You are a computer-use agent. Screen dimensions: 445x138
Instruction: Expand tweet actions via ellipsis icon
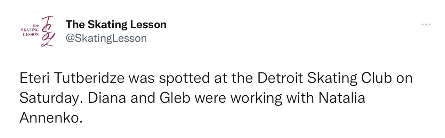(x=426, y=25)
